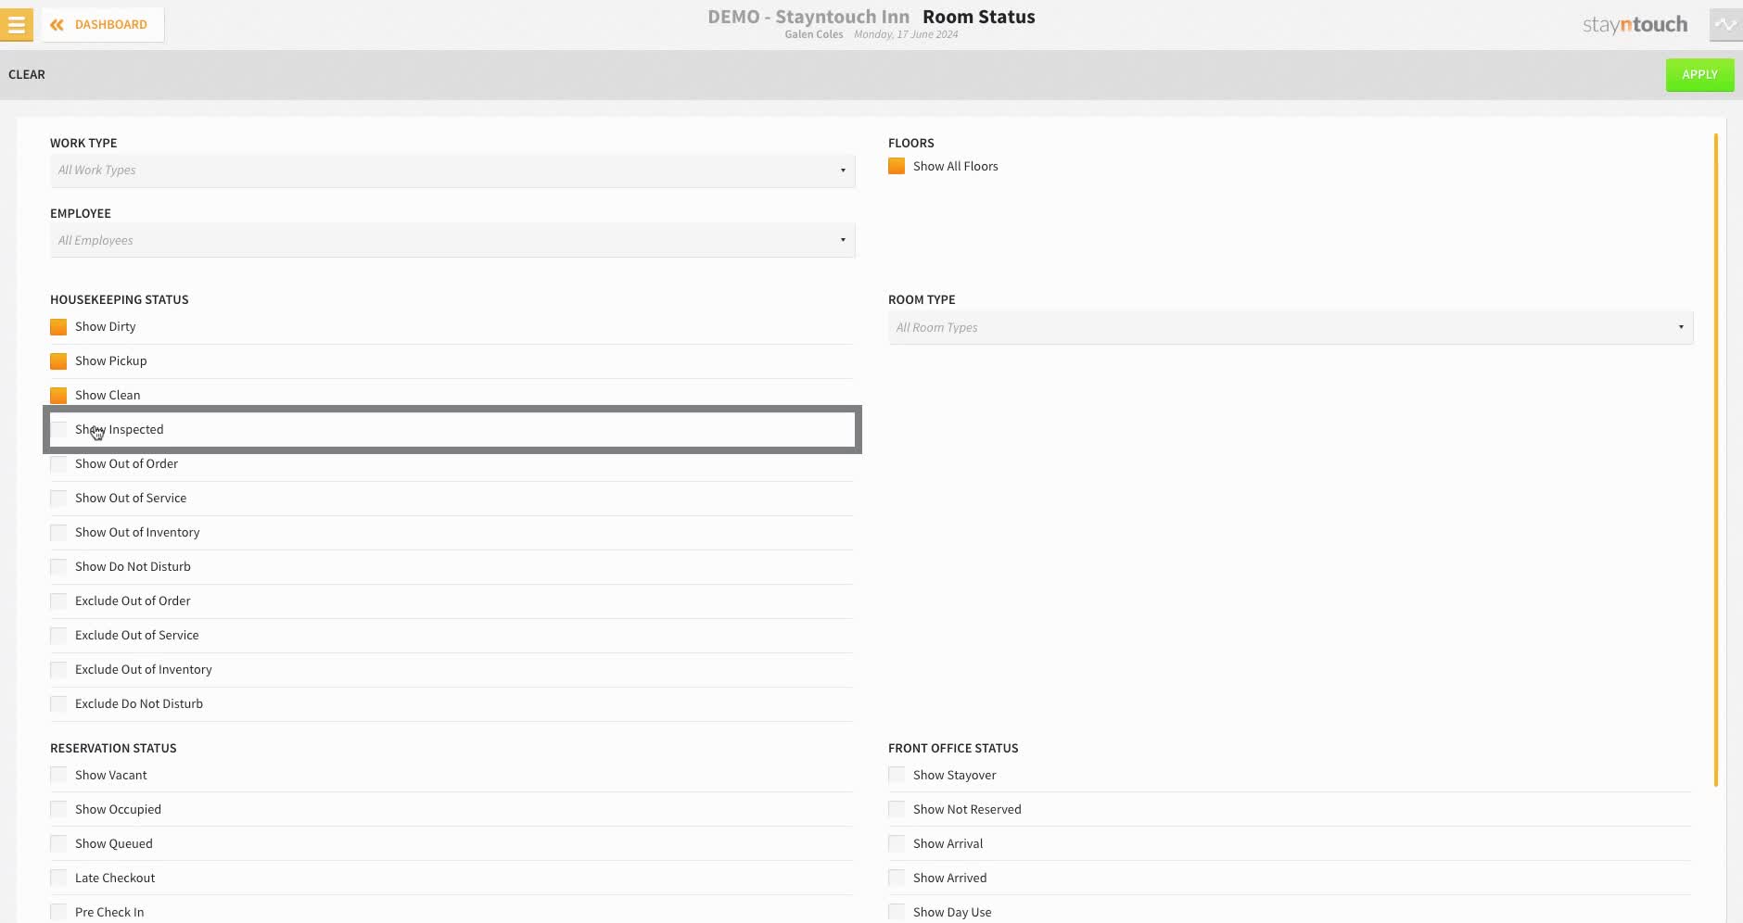This screenshot has width=1743, height=923.
Task: Enable Show Queued
Action: (58, 843)
